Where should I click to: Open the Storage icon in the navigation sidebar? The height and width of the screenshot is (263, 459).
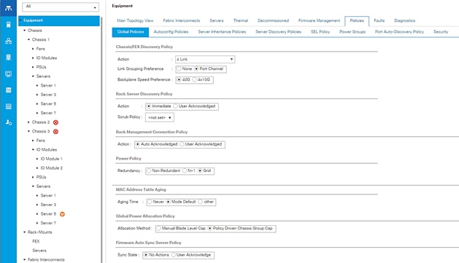(x=8, y=90)
